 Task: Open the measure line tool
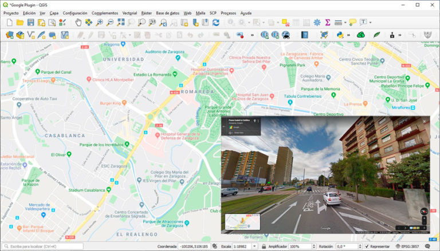tap(339, 22)
